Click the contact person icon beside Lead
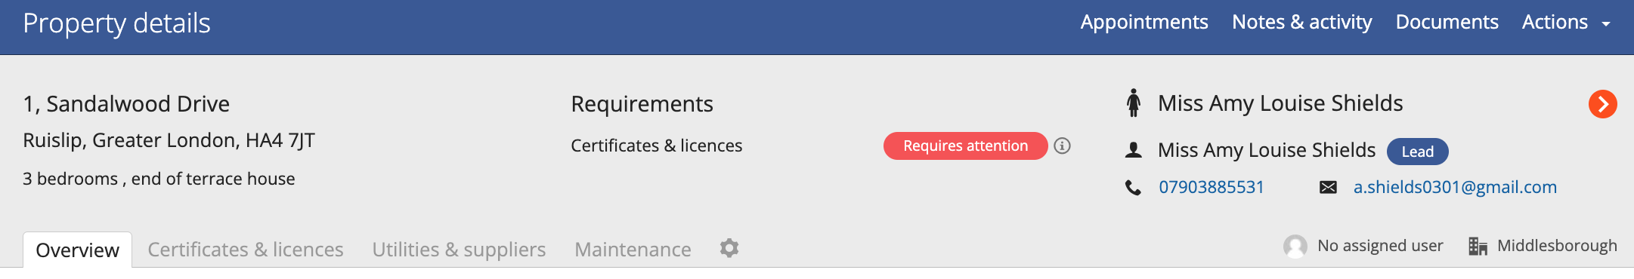This screenshot has height=279, width=1634. click(x=1133, y=150)
